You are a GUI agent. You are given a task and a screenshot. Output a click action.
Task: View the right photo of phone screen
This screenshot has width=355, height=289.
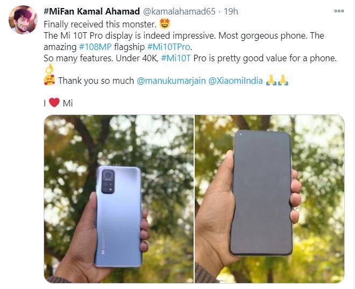269,199
